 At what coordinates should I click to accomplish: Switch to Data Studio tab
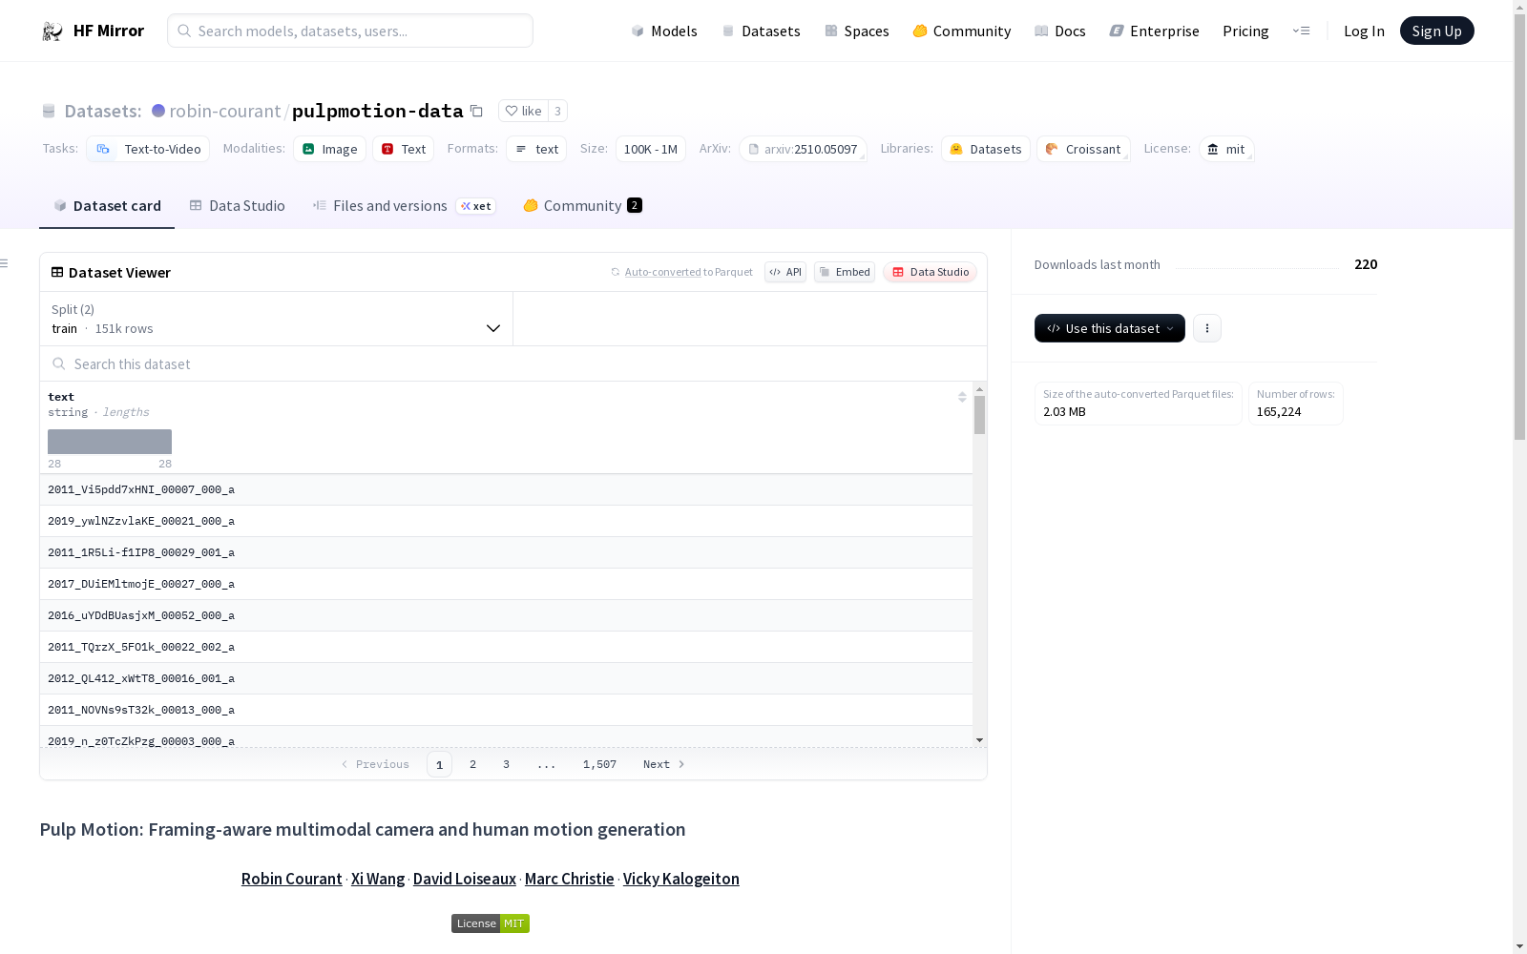coord(237,206)
